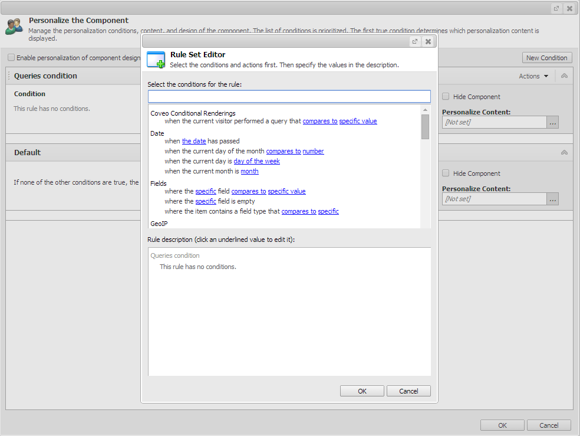Screen dimensions: 580x436
Task: Pop out the Personalize the Component window
Action: (555, 8)
